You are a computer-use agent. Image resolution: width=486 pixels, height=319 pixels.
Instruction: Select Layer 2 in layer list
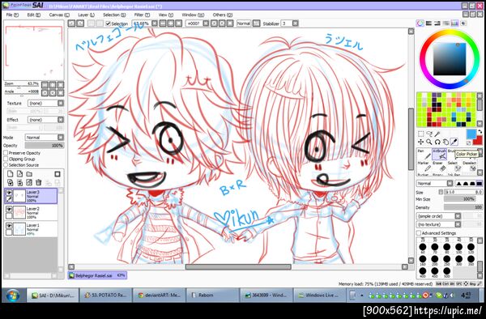click(x=31, y=212)
